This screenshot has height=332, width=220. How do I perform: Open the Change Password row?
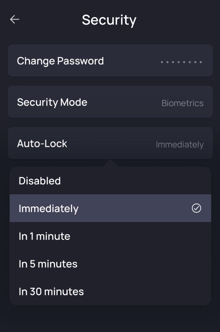tap(110, 60)
